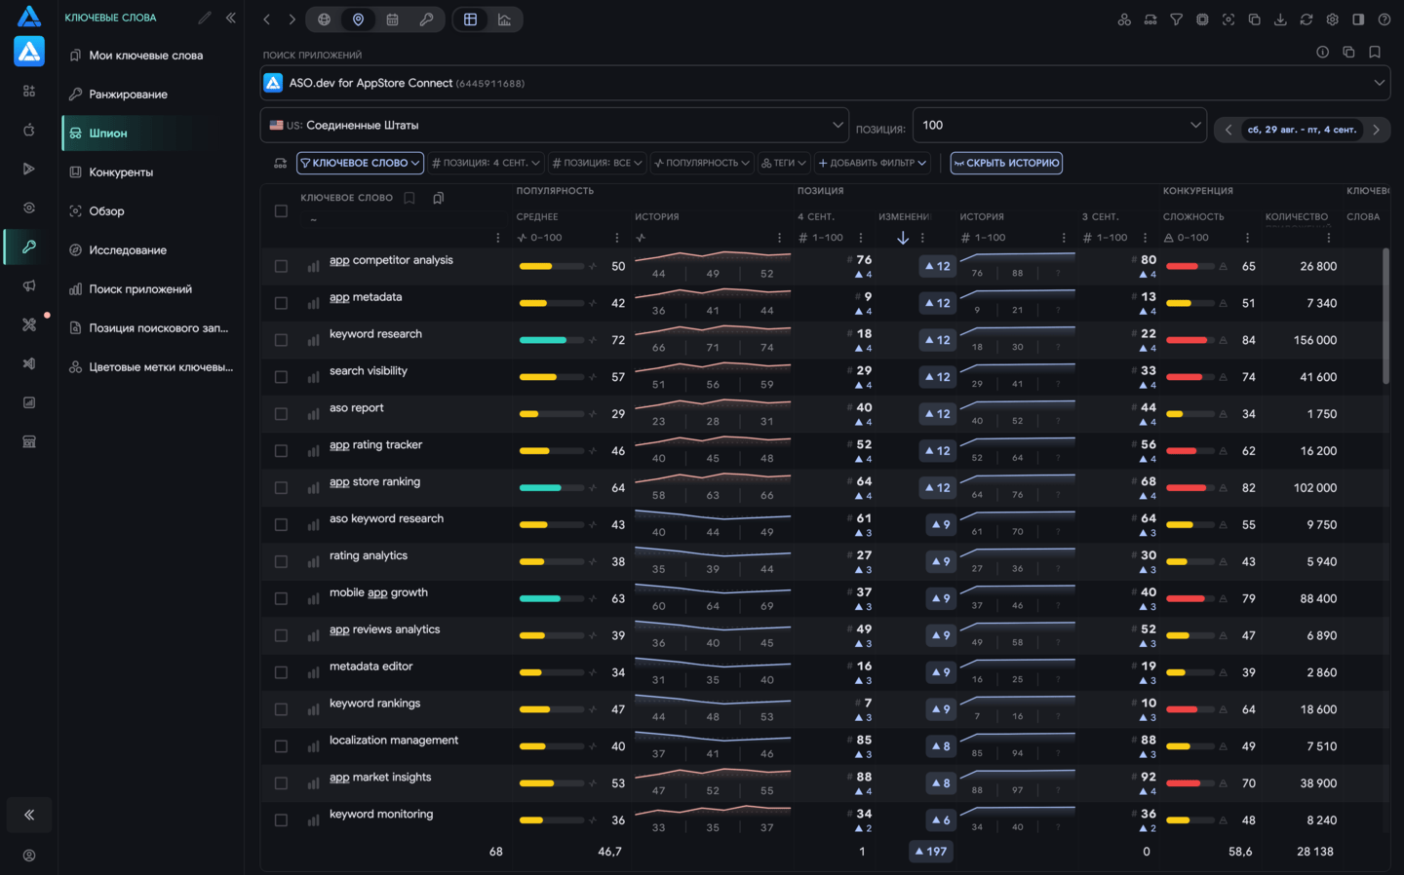Click the table vertical scrollbar
Viewport: 1404px width, 875px height.
[1385, 316]
